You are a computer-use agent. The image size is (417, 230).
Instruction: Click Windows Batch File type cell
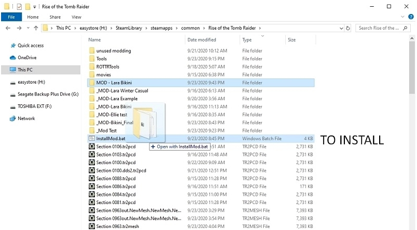262,139
